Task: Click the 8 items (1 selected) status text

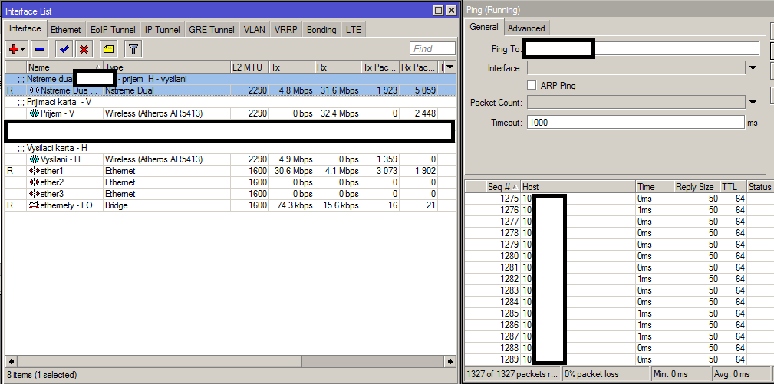Action: pos(42,375)
